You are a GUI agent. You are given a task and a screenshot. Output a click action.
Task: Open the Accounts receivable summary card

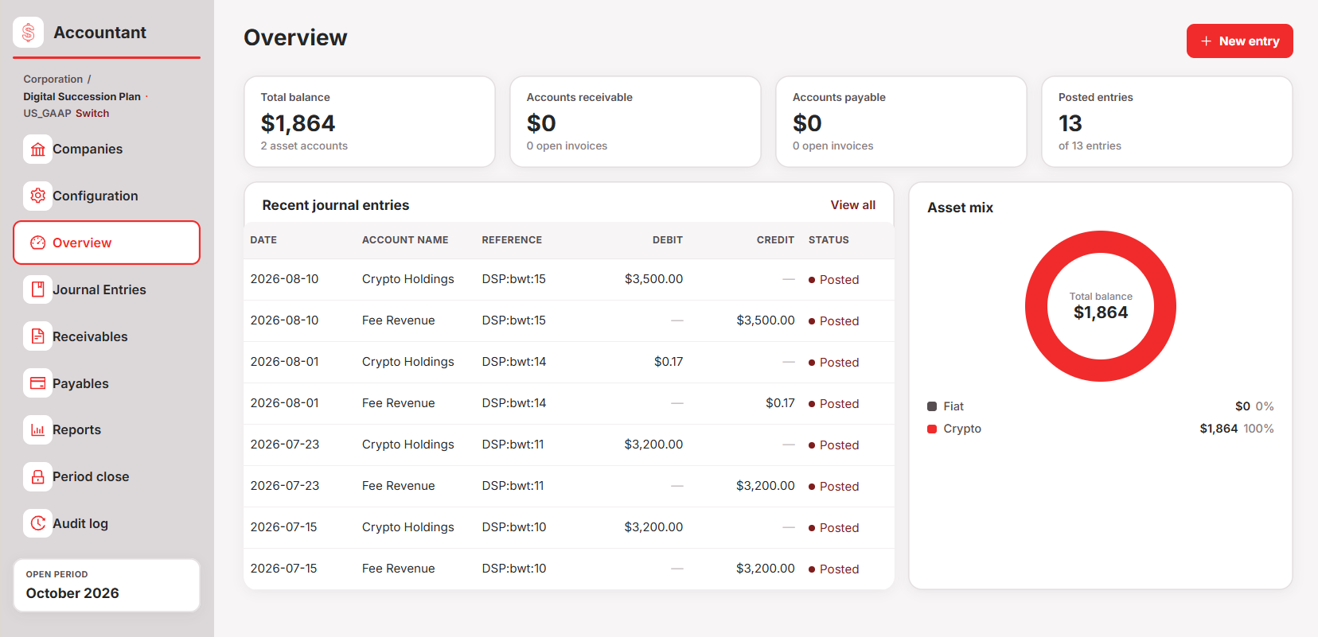[635, 122]
